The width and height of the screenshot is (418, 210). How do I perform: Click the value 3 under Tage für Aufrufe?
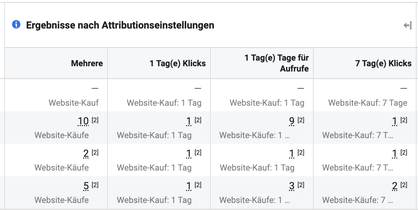tap(291, 186)
